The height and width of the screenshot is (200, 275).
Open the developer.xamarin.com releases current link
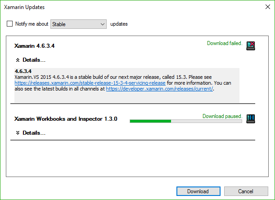coord(159,89)
